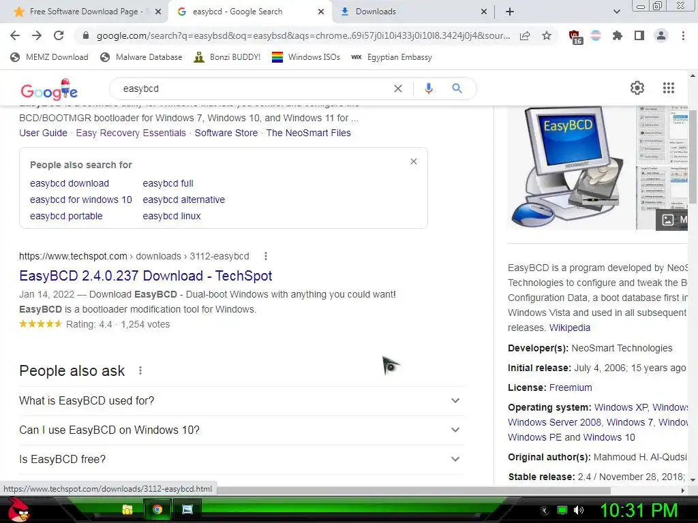
Task: Open Easy Recovery Essentials sitelink
Action: (x=131, y=133)
